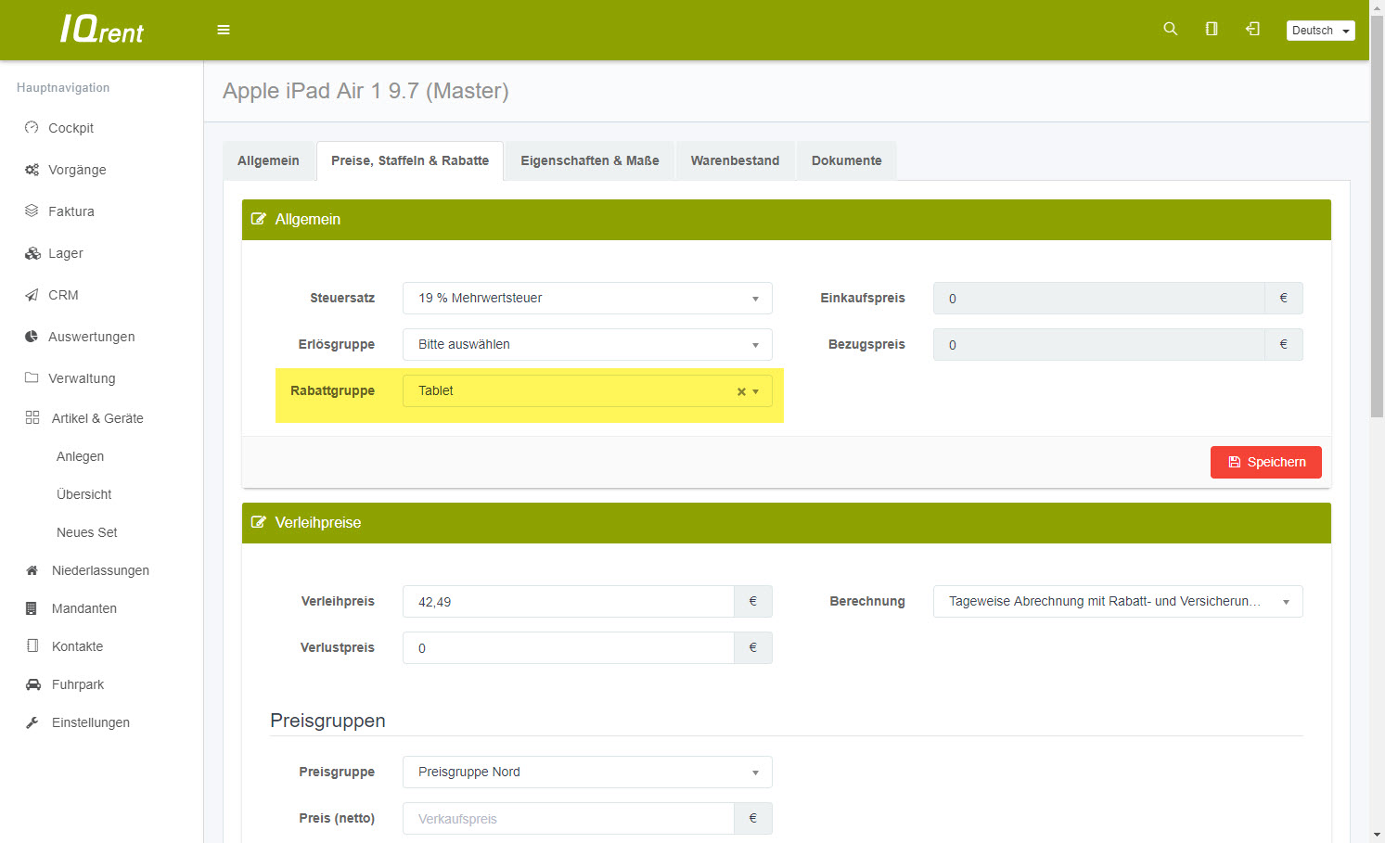Click the Auswertungen pie chart icon
The height and width of the screenshot is (843, 1385).
[x=32, y=337]
